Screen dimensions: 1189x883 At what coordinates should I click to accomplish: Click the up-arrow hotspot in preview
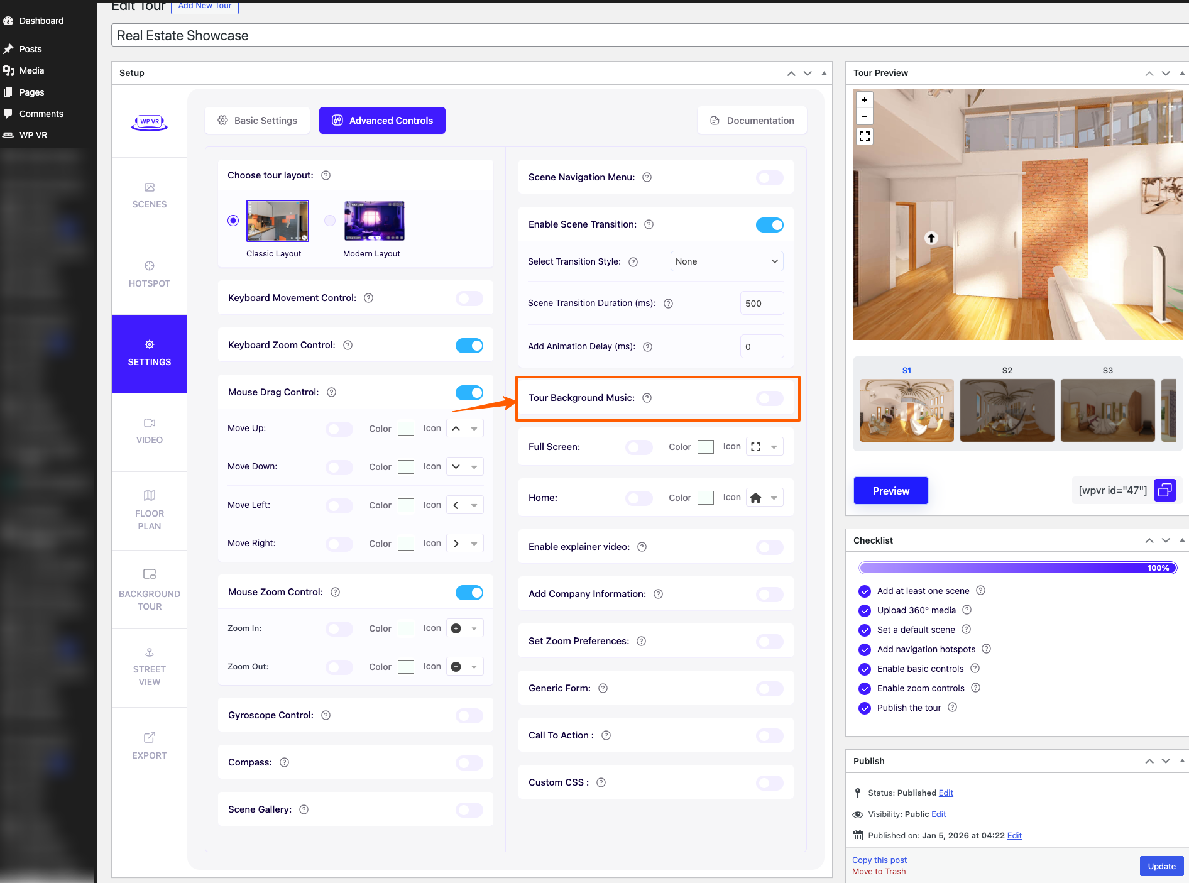[931, 238]
